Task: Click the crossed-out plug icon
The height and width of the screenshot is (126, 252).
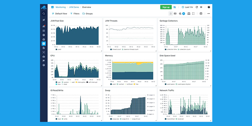Action: pyautogui.click(x=180, y=14)
